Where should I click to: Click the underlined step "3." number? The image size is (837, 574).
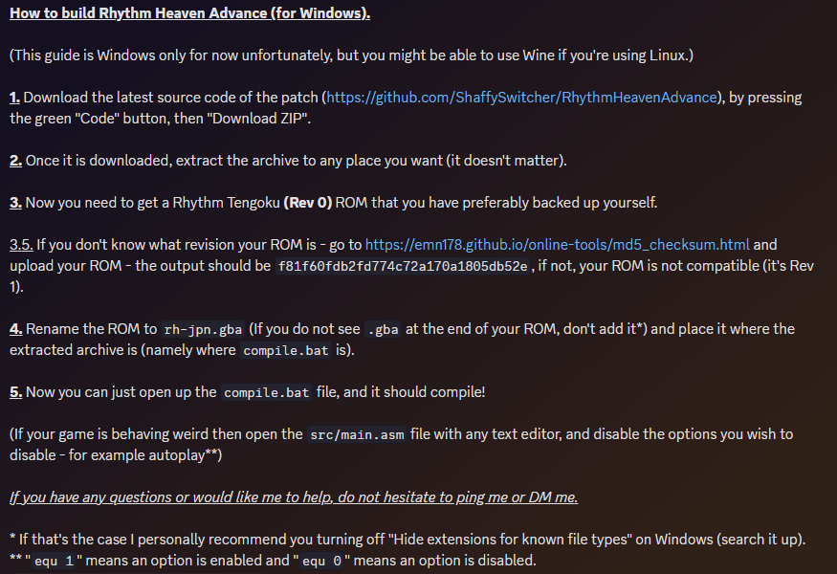click(16, 202)
